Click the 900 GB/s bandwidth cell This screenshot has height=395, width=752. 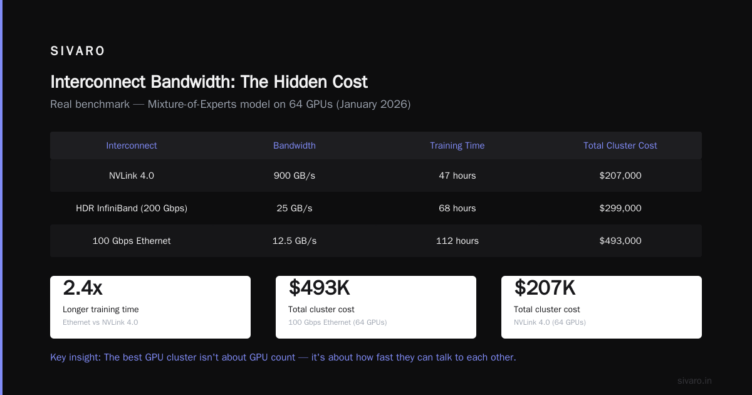click(x=295, y=176)
